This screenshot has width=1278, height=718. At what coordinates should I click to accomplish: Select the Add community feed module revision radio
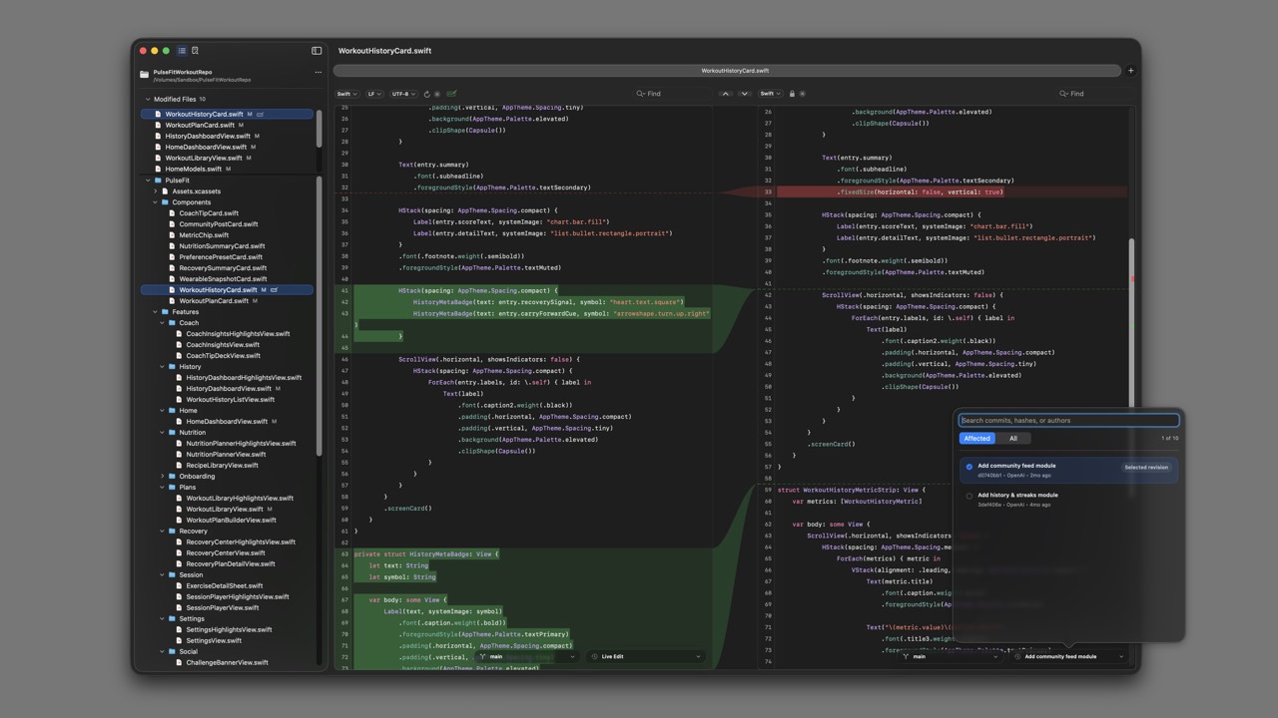coord(968,467)
